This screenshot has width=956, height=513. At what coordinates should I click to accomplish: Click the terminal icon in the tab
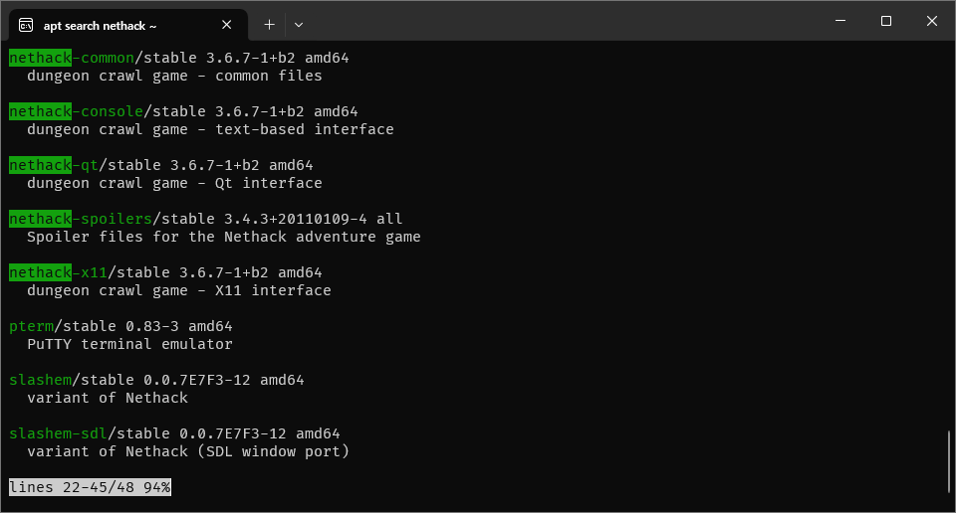[26, 24]
